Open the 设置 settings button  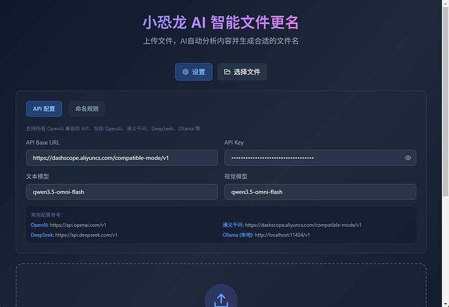(194, 72)
